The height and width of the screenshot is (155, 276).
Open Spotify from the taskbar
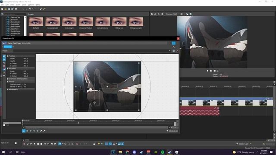162,152
